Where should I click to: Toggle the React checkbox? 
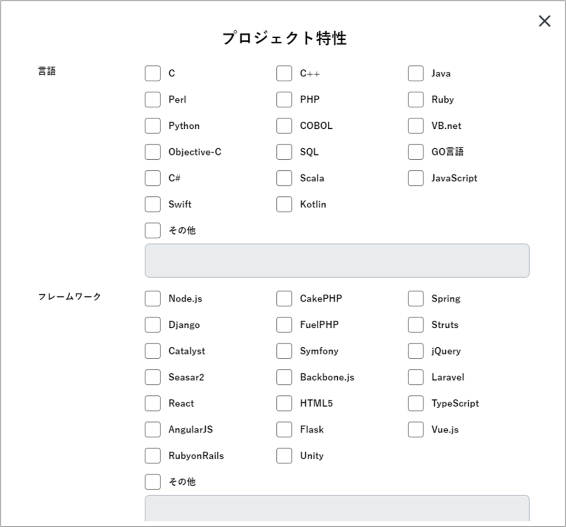pyautogui.click(x=153, y=403)
